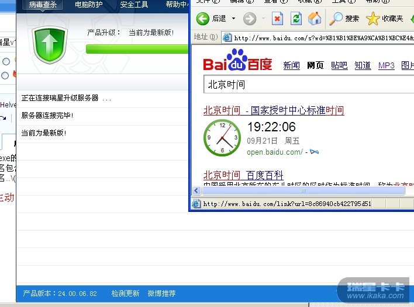Click the IE Stop button

pyautogui.click(x=277, y=19)
